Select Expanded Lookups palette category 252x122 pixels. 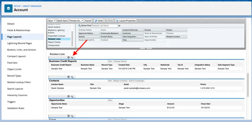point(56,36)
